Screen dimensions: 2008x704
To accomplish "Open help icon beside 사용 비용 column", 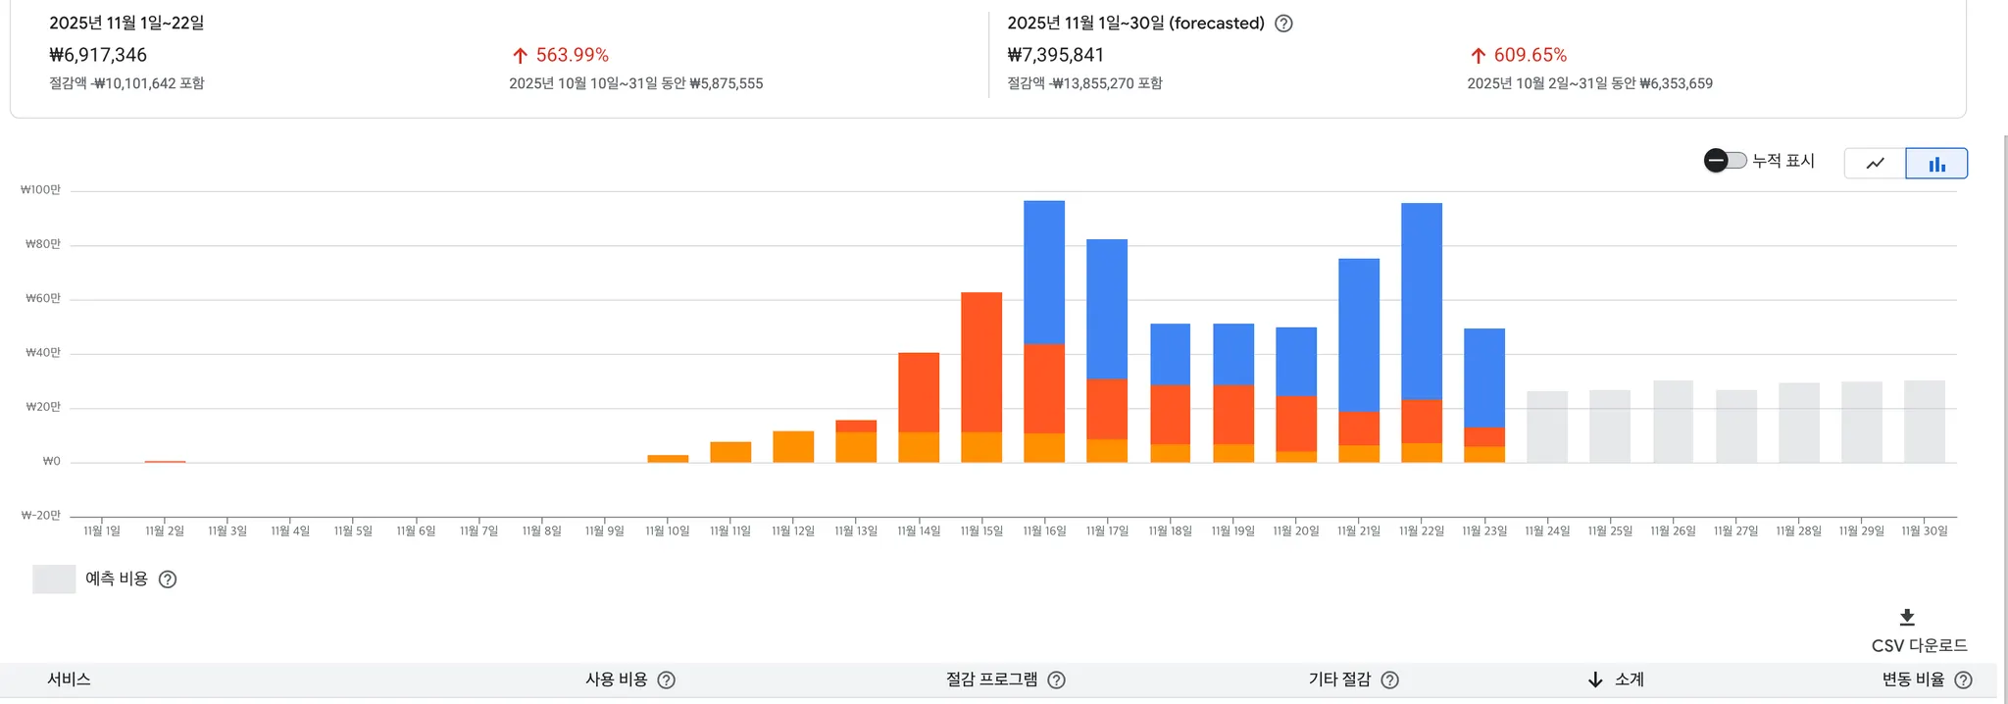I will (x=666, y=679).
